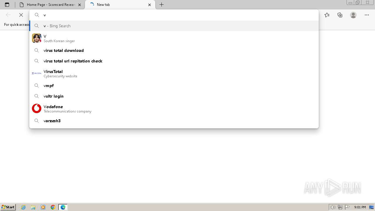375x211 pixels.
Task: Focus the address bar containing 'v'
Action: click(x=174, y=15)
